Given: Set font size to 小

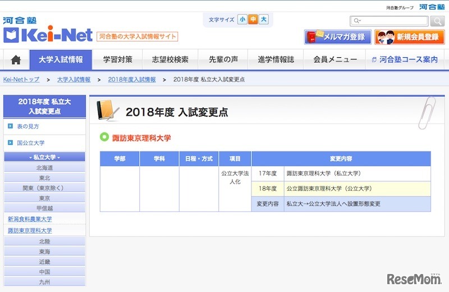Looking at the screenshot, I should point(242,19).
